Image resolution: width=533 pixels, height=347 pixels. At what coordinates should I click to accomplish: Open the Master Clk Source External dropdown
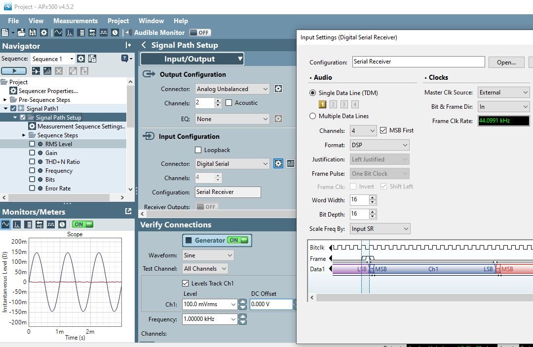pos(503,92)
